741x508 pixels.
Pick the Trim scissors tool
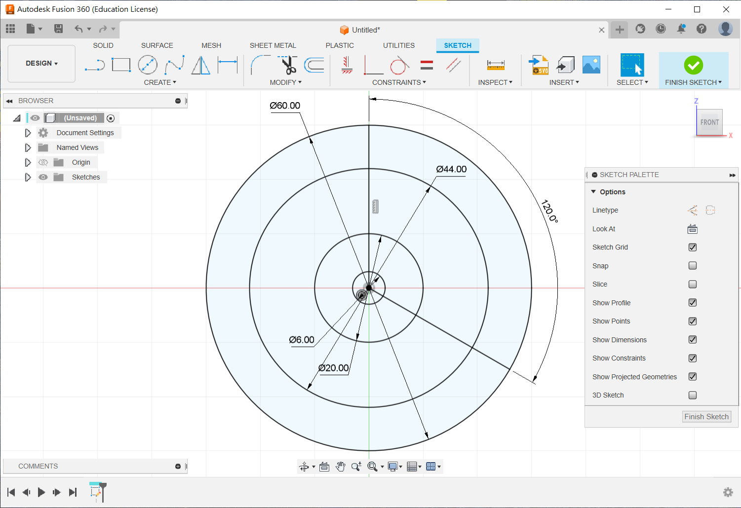[x=288, y=65]
